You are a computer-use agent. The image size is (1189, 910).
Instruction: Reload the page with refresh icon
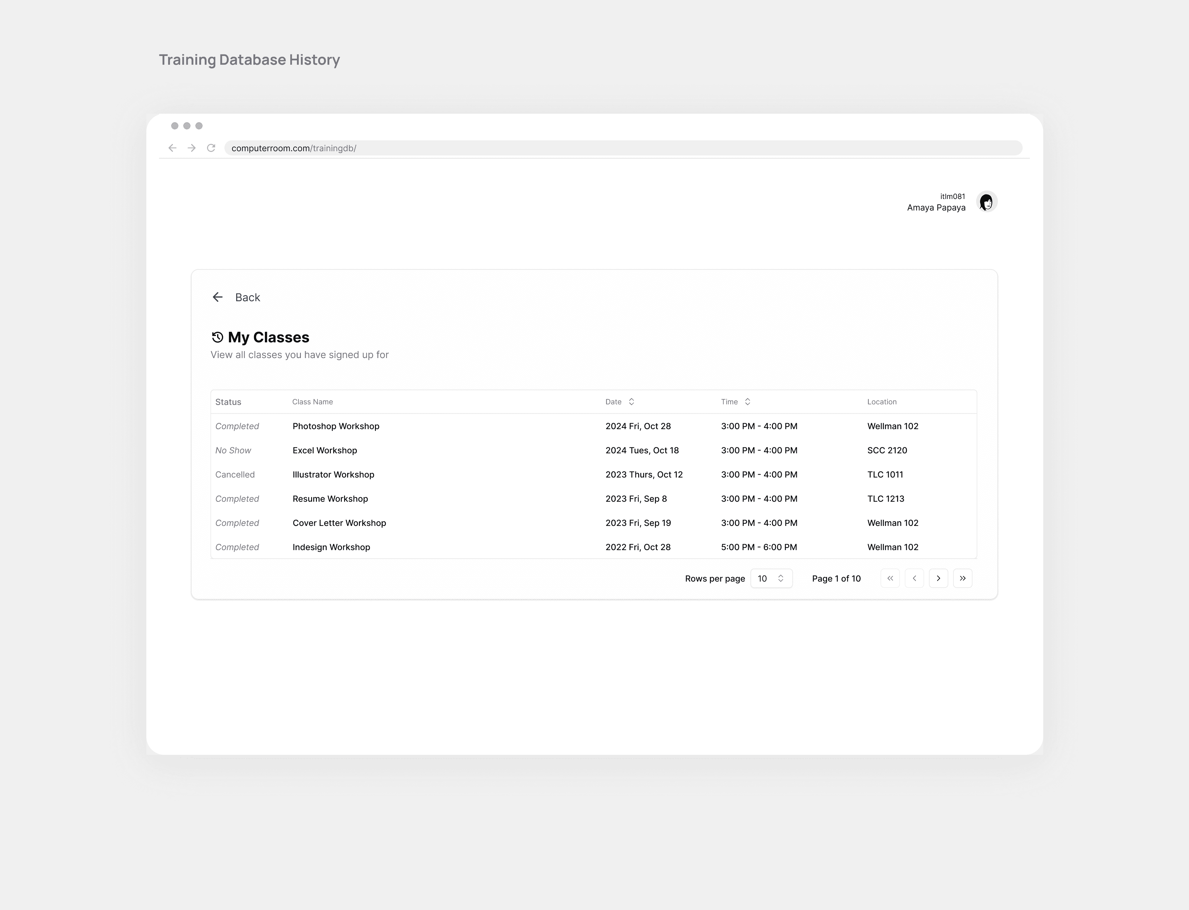pos(211,148)
